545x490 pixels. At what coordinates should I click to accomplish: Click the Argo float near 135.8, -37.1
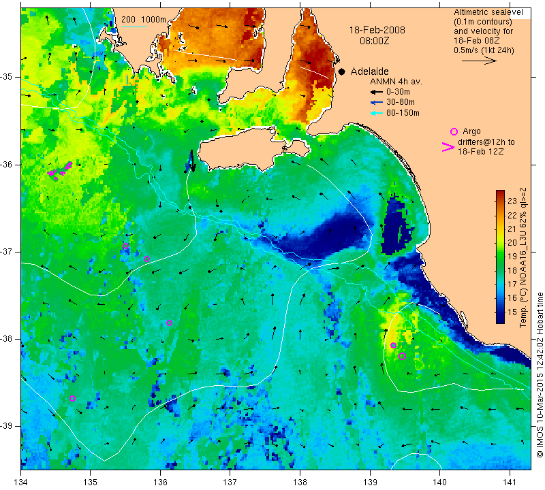pos(146,259)
